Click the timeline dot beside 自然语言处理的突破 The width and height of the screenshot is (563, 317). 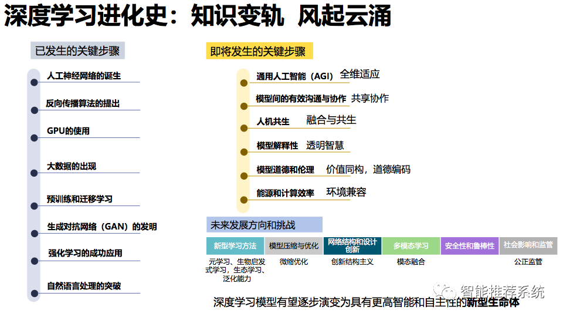[x=35, y=294]
